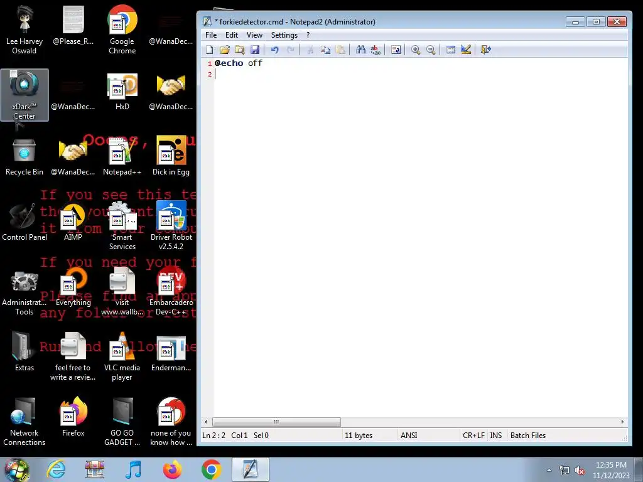This screenshot has height=482, width=643.
Task: Select the Network Connections desktop icon
Action: point(24,421)
